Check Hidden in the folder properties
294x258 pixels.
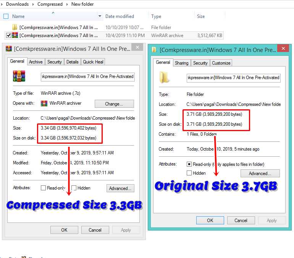(x=189, y=173)
